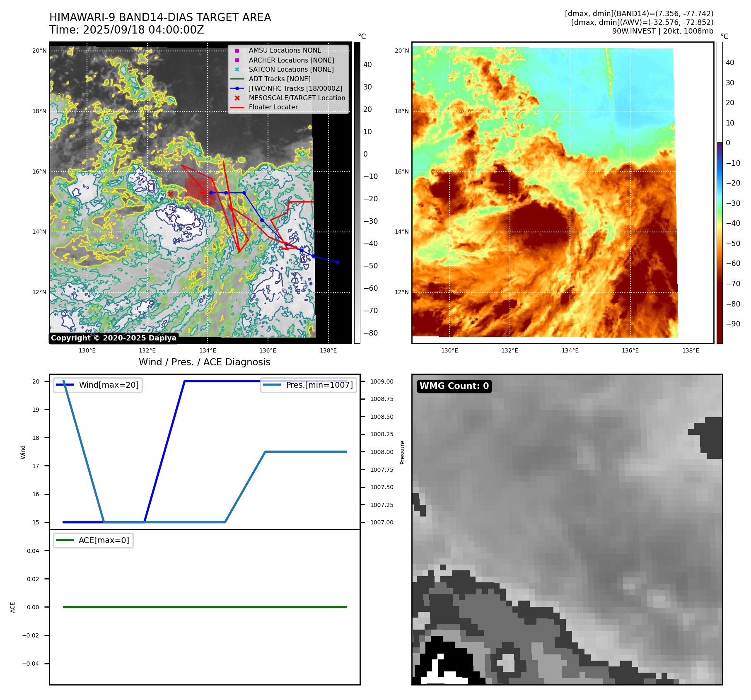Click the red shaded square on the infrared map
Image resolution: width=751 pixels, height=700 pixels.
200,193
